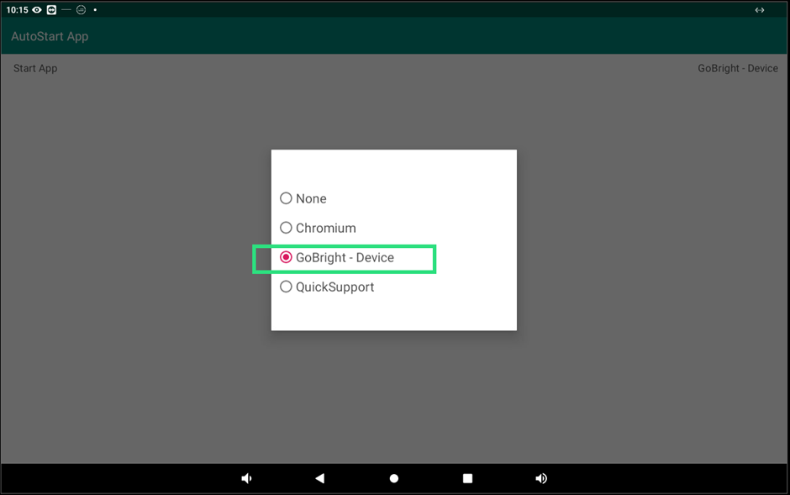The image size is (790, 495).
Task: Tap the back triangle navigation button
Action: pos(320,478)
